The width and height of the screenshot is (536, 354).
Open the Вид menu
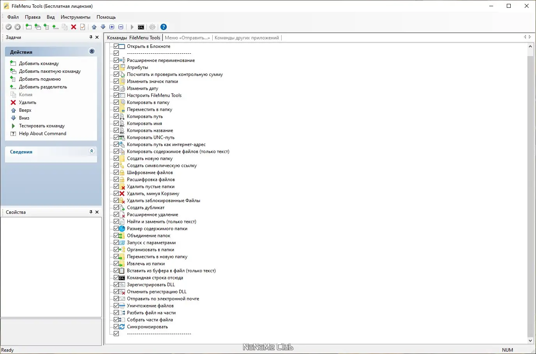click(x=51, y=17)
